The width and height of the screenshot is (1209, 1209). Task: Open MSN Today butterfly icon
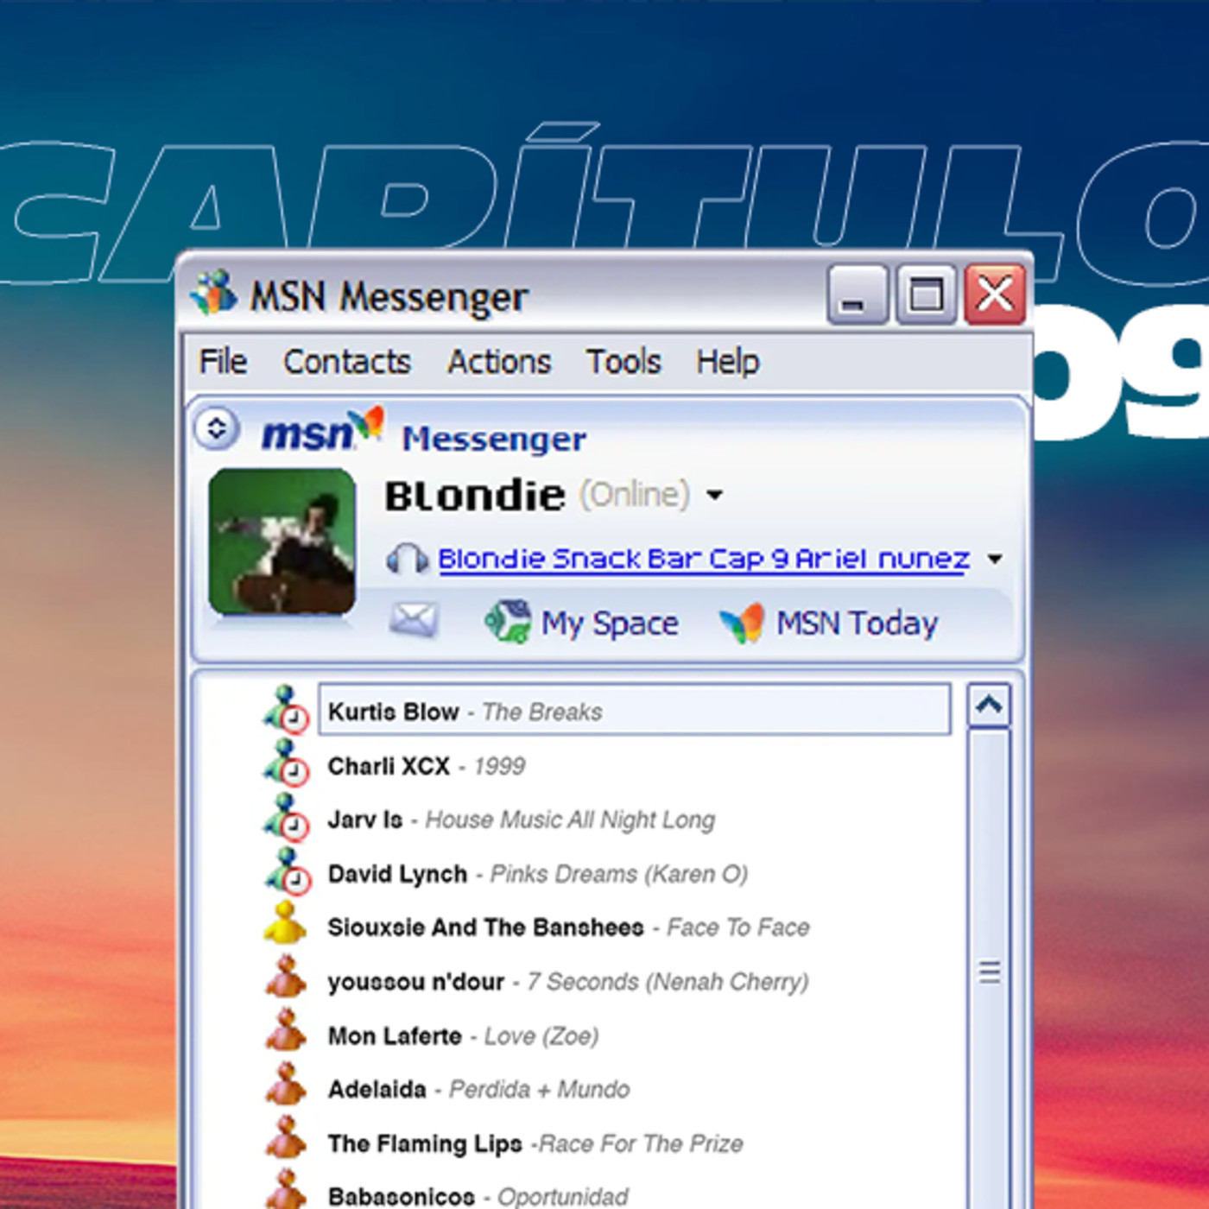coord(741,623)
